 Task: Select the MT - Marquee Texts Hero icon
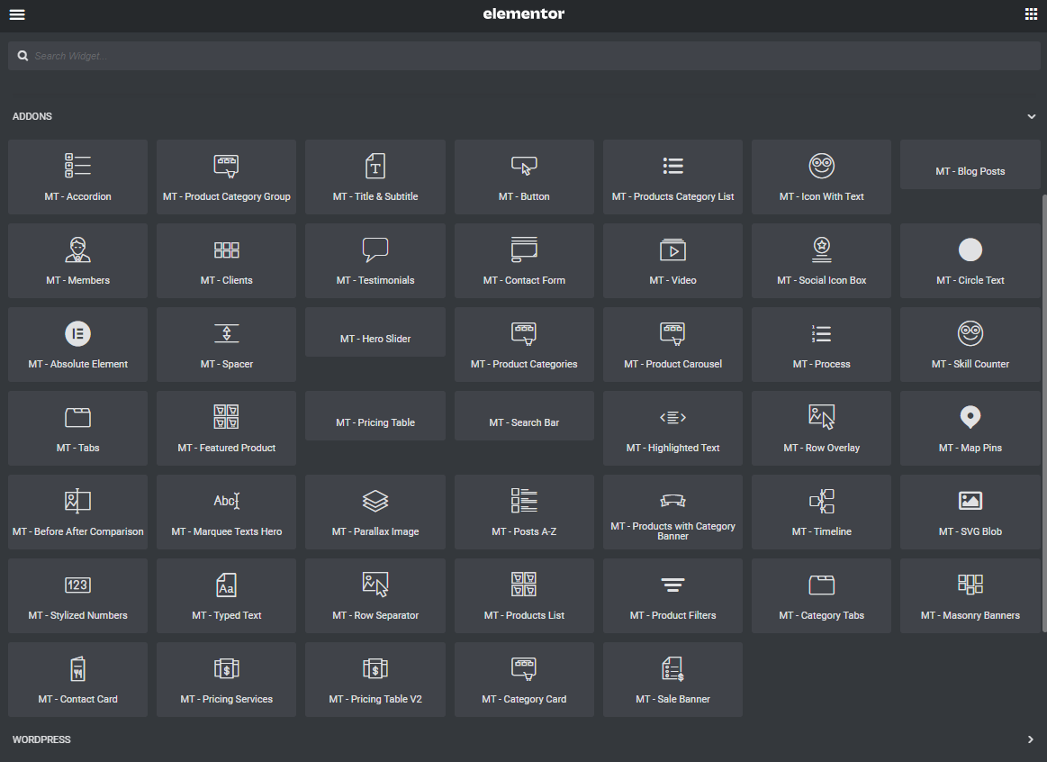pyautogui.click(x=226, y=501)
